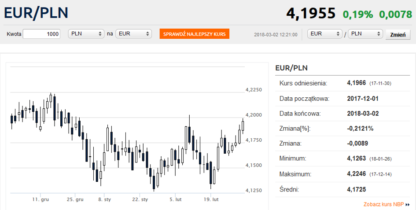
Task: Click the Średni value 4,1725
Action: pyautogui.click(x=356, y=190)
